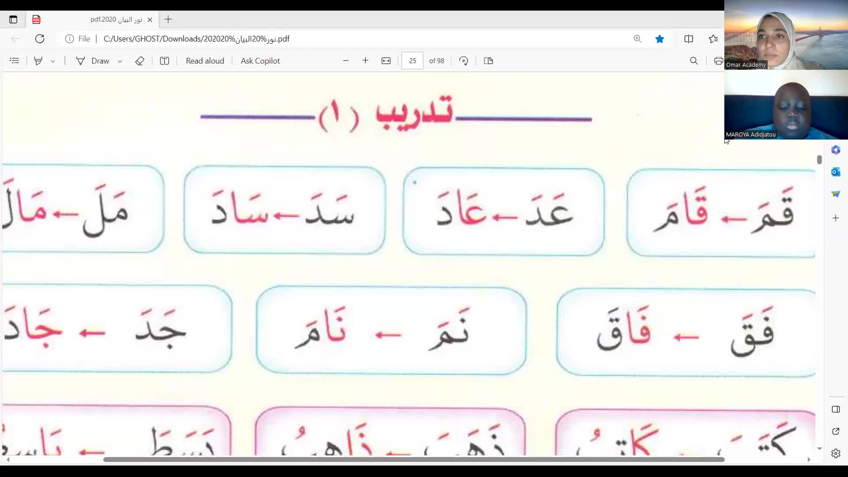
Task: Expand highlight color options dropdown
Action: [53, 61]
